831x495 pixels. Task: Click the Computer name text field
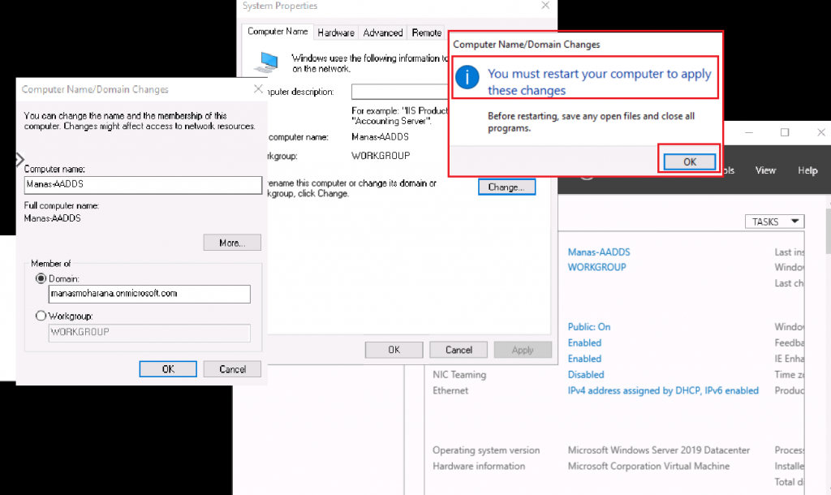142,184
